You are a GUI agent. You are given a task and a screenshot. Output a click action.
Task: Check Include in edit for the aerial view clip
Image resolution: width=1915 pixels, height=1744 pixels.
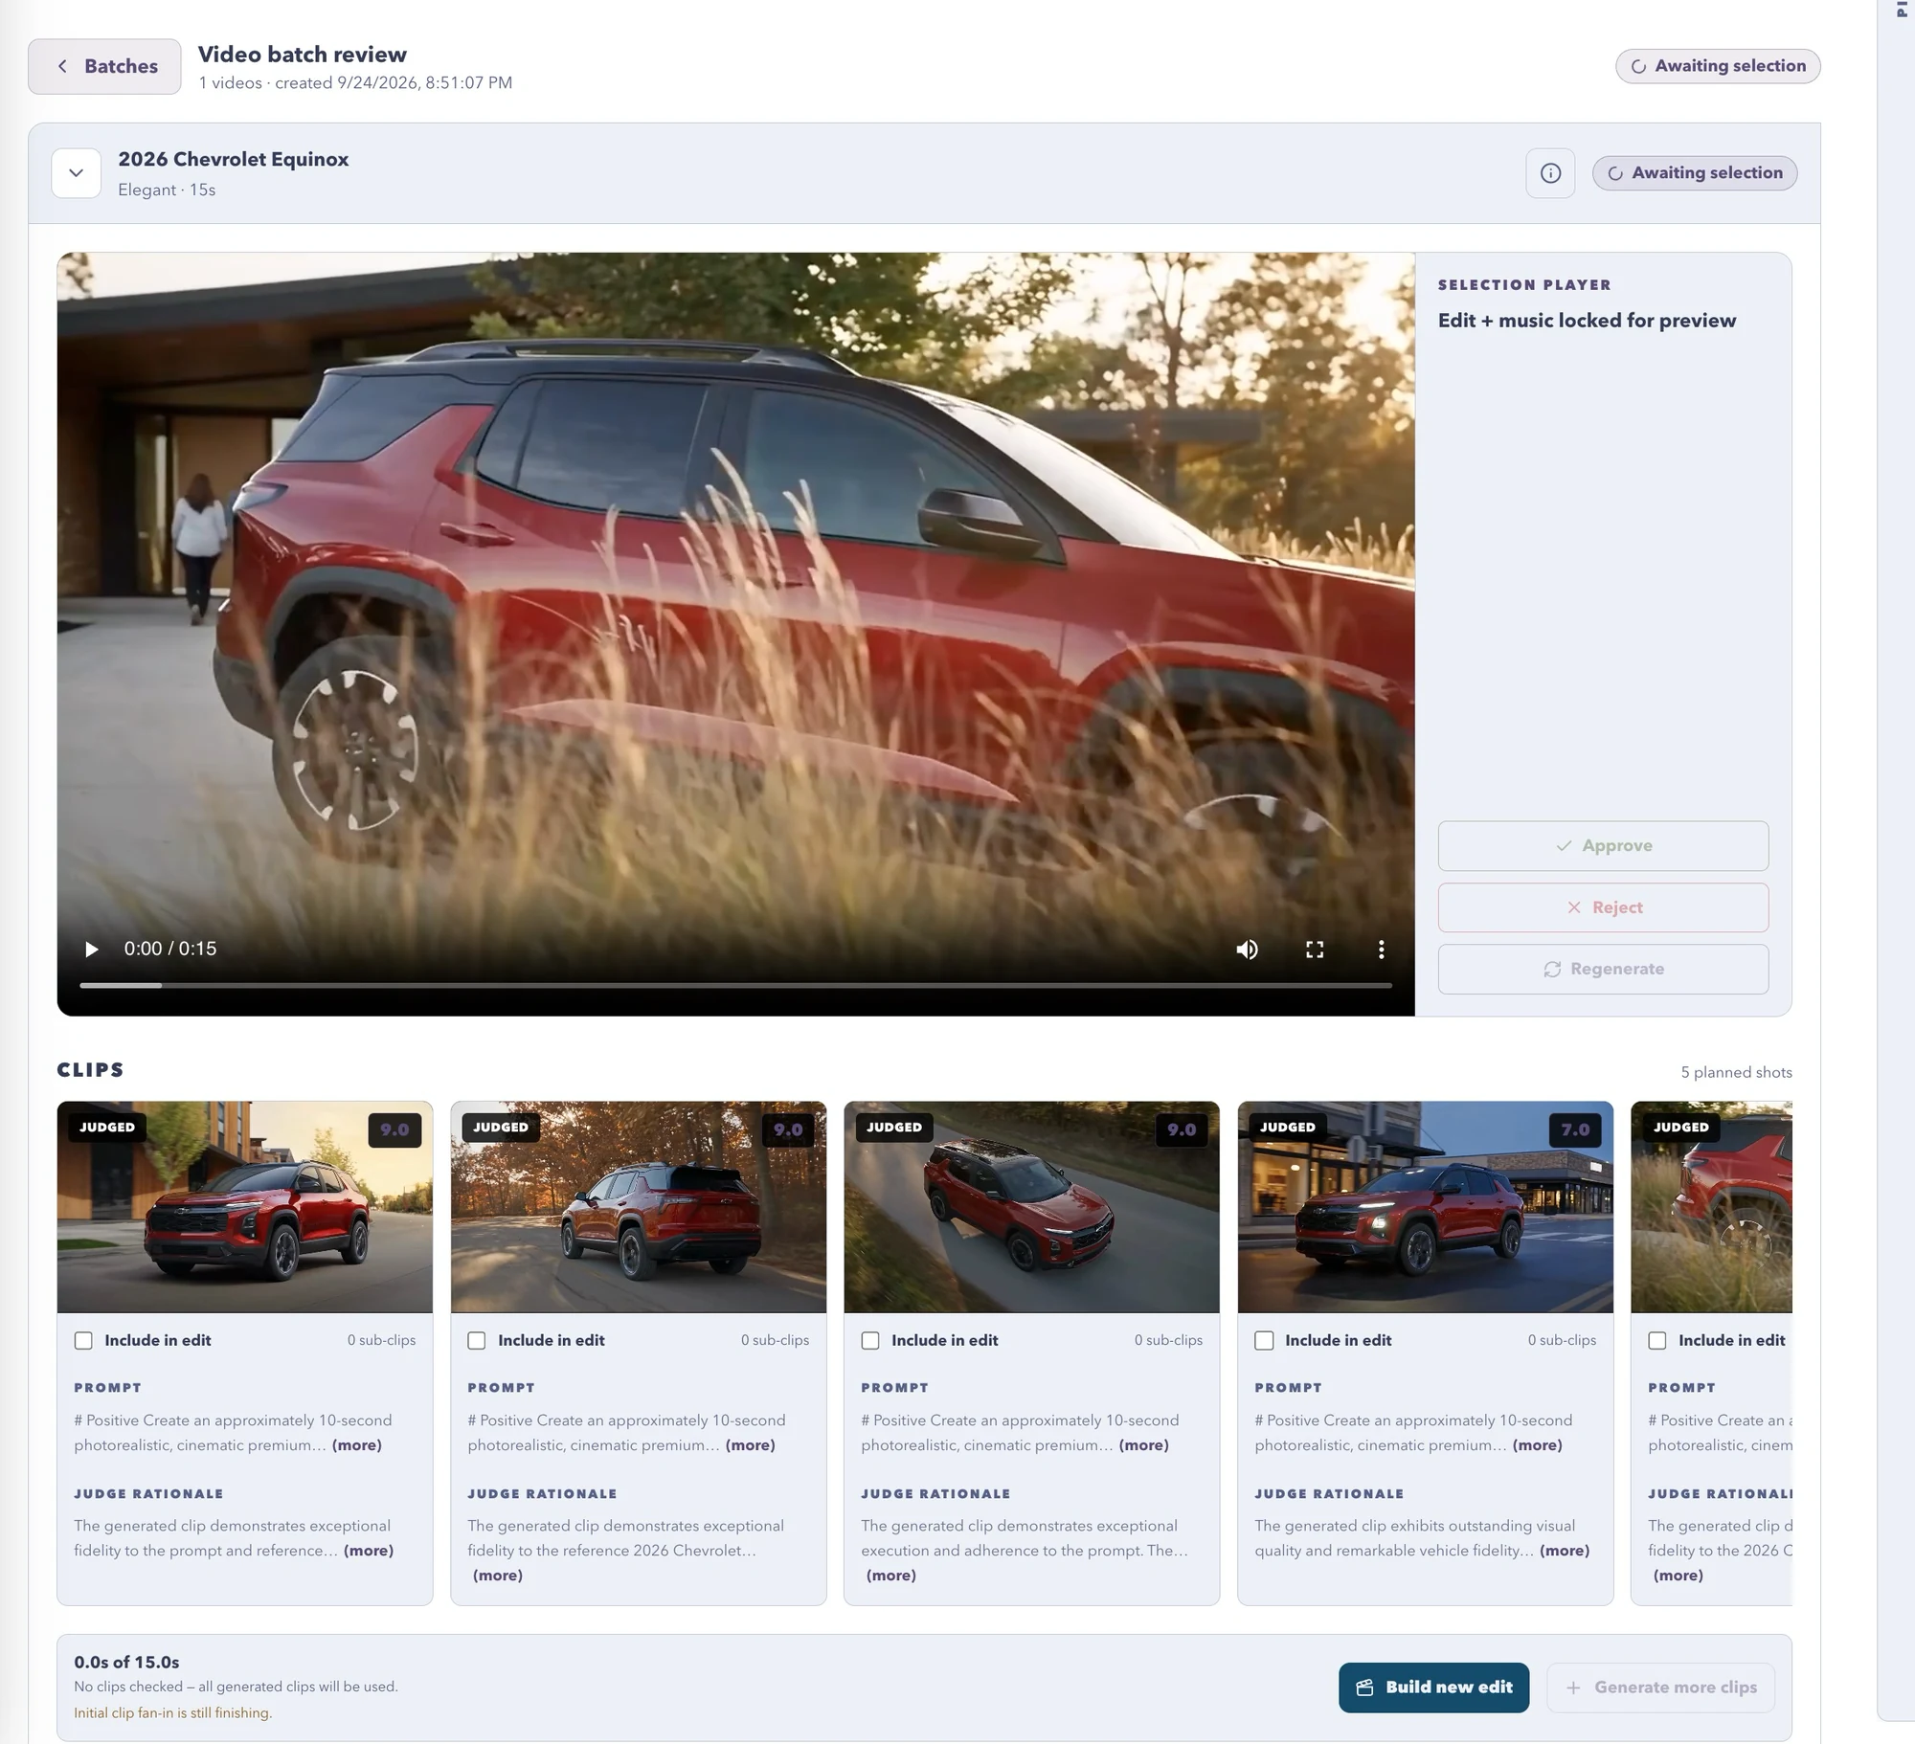[870, 1340]
